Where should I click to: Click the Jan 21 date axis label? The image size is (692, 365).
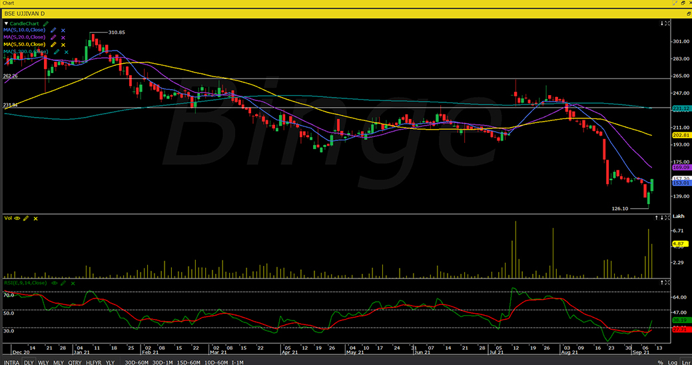81,352
